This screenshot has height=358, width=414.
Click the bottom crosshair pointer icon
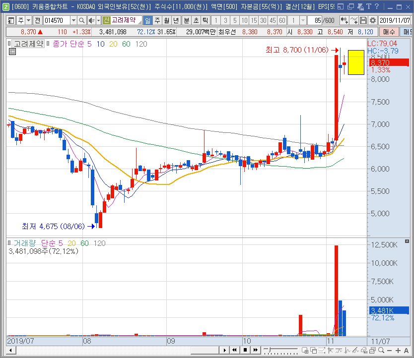330,351
